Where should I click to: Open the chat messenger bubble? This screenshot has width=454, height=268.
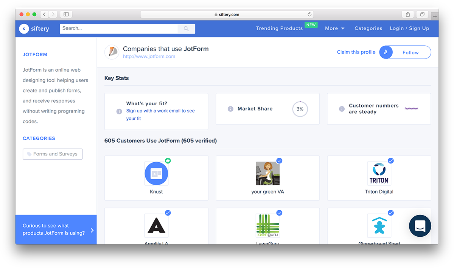[x=420, y=226]
